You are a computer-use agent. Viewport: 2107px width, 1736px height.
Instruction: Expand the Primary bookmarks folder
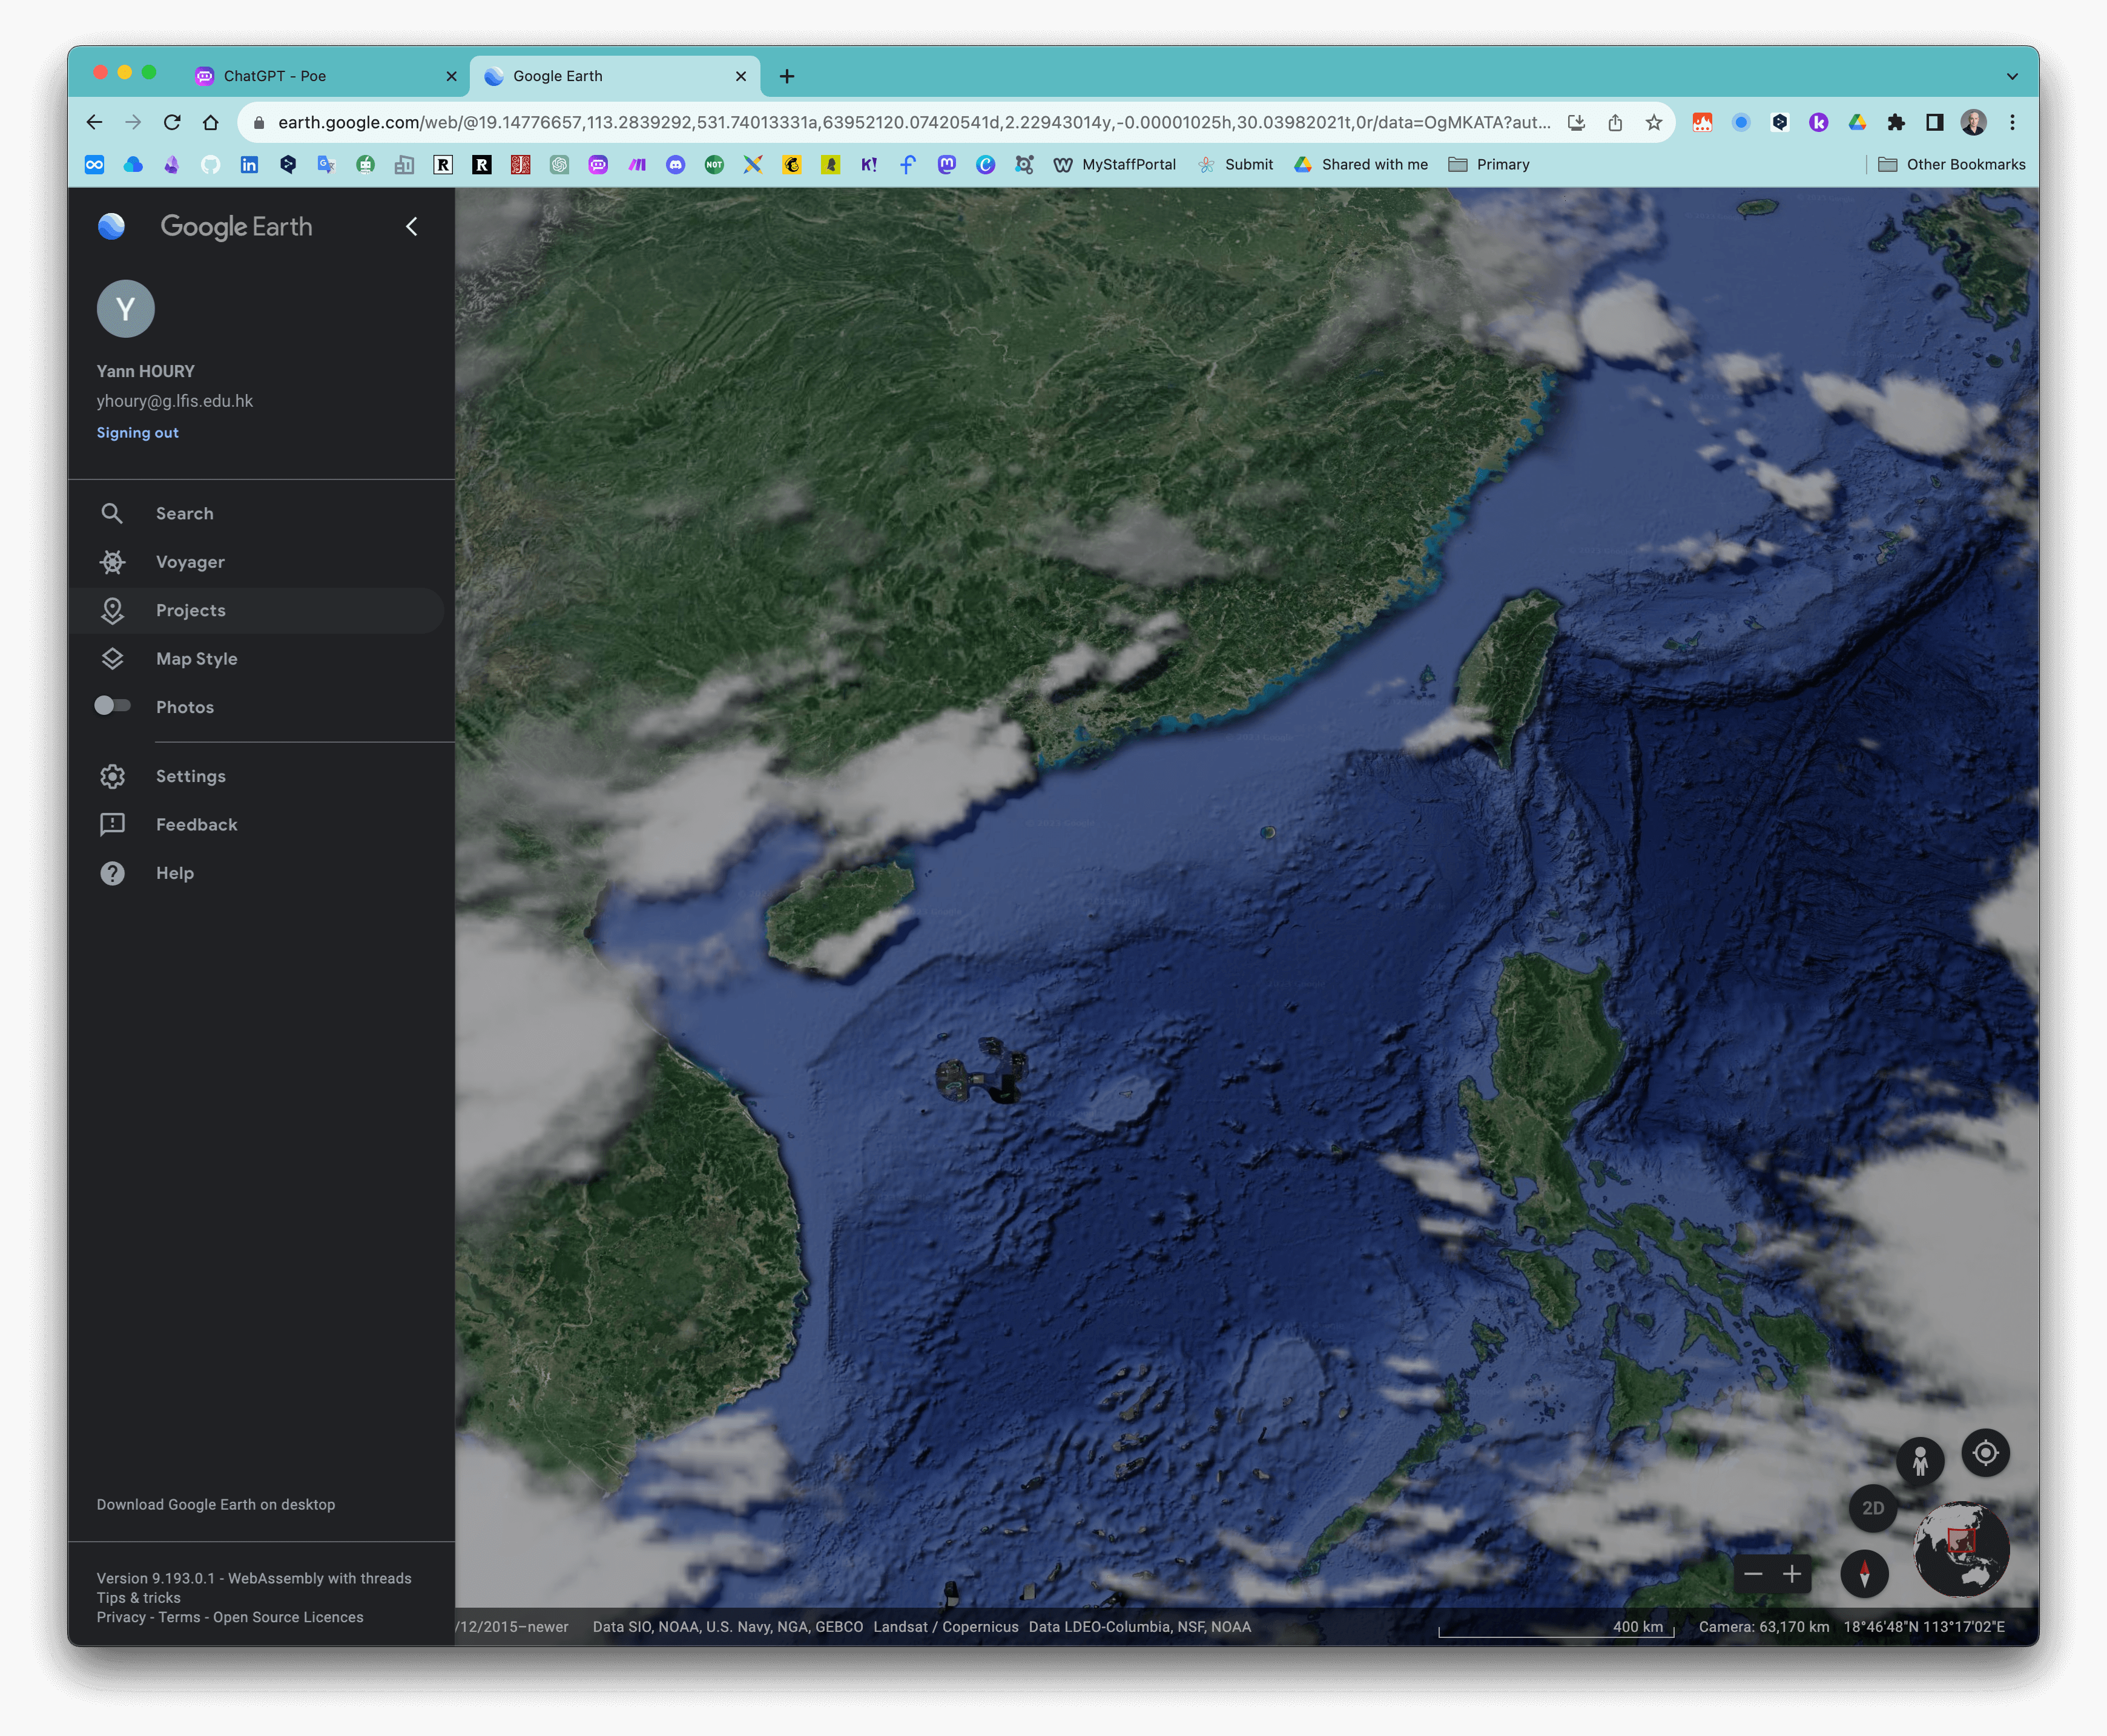coord(1489,164)
